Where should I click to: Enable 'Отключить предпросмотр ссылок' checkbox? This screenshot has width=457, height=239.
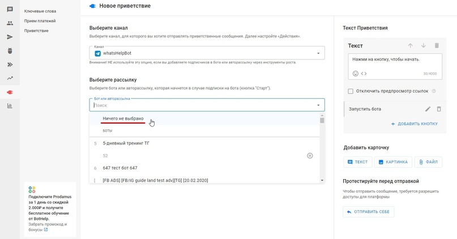click(x=351, y=91)
